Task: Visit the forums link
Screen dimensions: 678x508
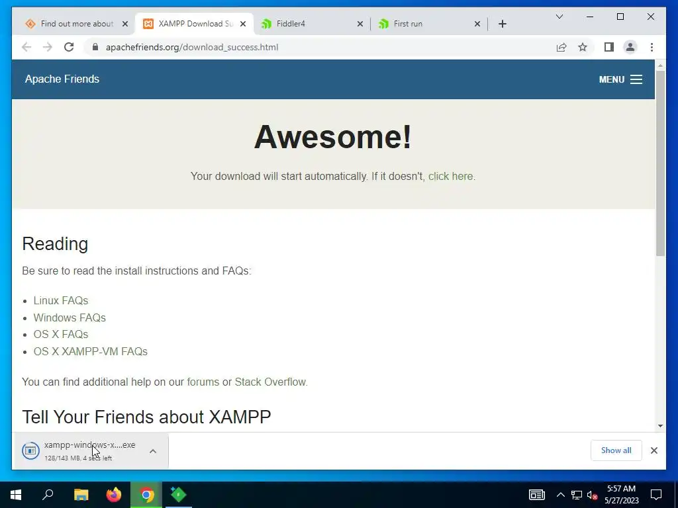Action: tap(203, 382)
